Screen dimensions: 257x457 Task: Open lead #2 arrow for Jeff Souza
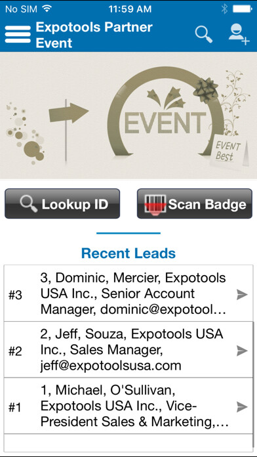point(242,351)
